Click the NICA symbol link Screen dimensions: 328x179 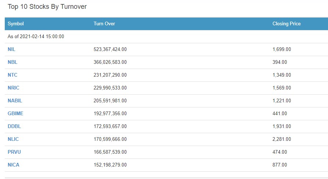pos(14,165)
